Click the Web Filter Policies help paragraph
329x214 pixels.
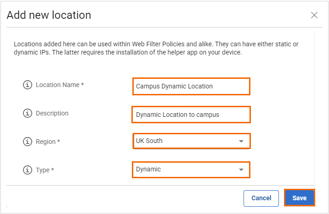click(156, 48)
